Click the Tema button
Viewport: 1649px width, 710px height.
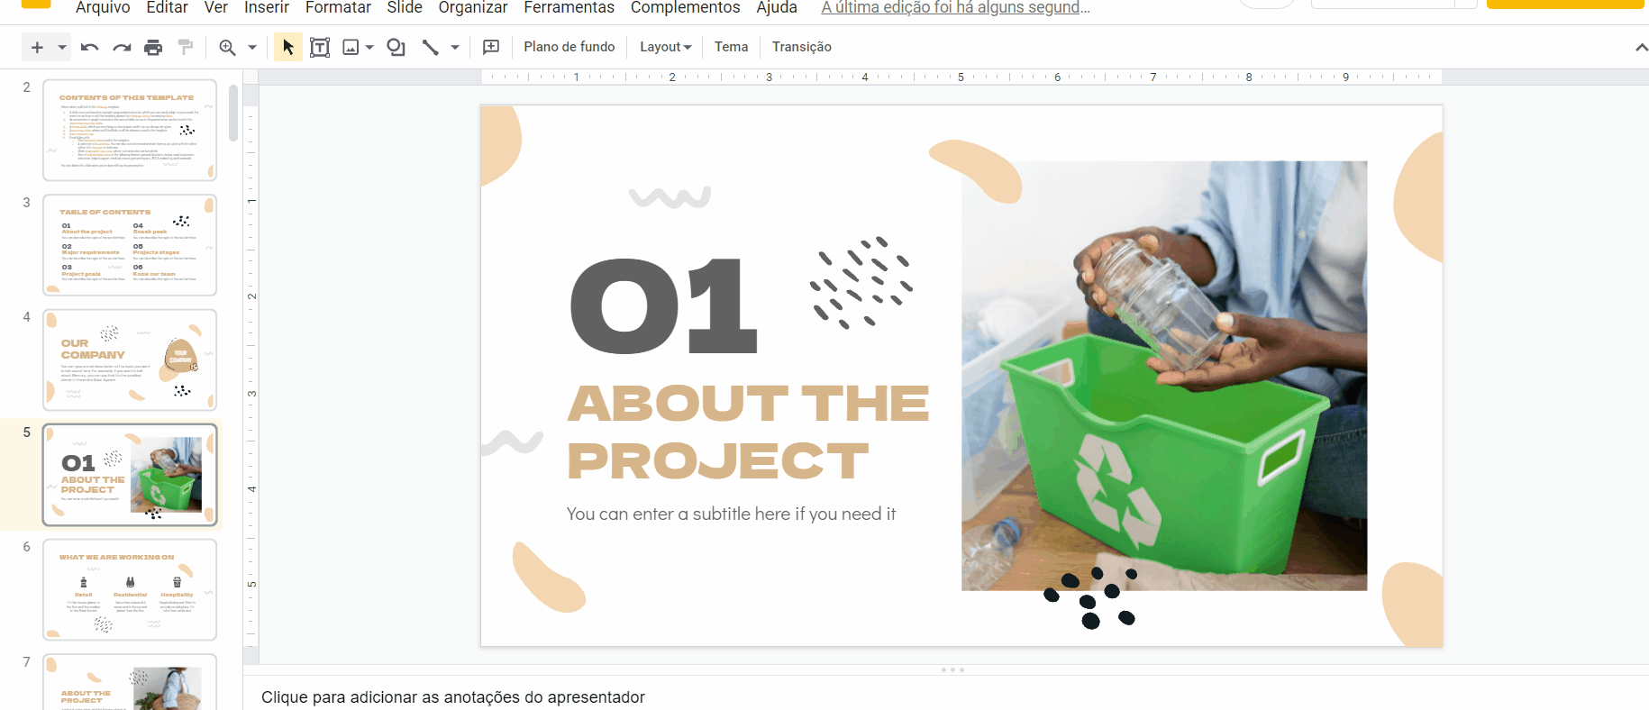(731, 47)
